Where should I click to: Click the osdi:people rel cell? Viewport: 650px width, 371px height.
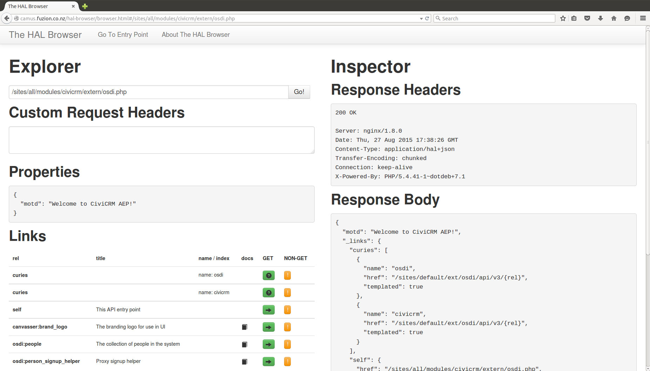pyautogui.click(x=27, y=344)
